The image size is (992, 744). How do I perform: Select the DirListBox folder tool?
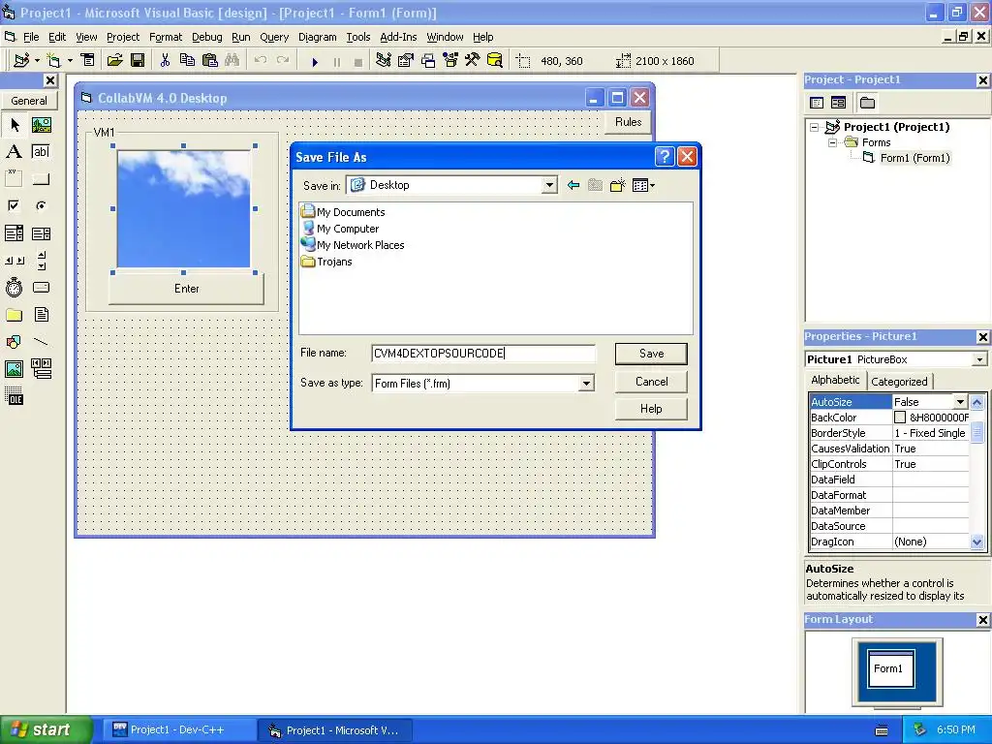point(14,315)
